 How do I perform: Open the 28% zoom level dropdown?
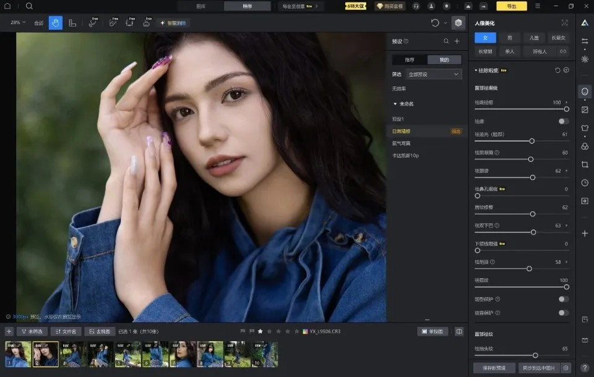[18, 23]
